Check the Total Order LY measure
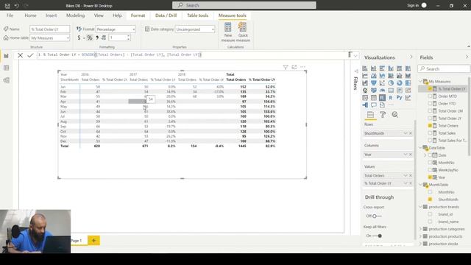This screenshot has width=471, height=265. coord(430,118)
